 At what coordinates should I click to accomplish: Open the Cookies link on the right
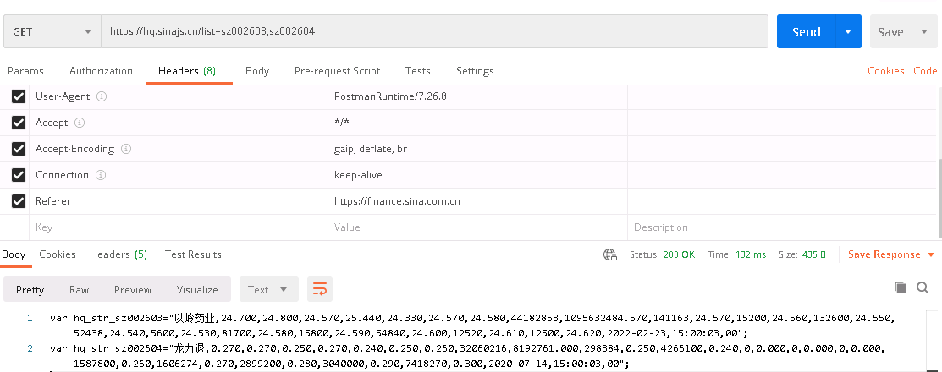click(x=885, y=71)
